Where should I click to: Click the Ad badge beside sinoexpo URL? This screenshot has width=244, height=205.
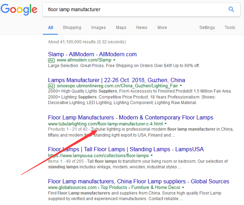click(51, 86)
